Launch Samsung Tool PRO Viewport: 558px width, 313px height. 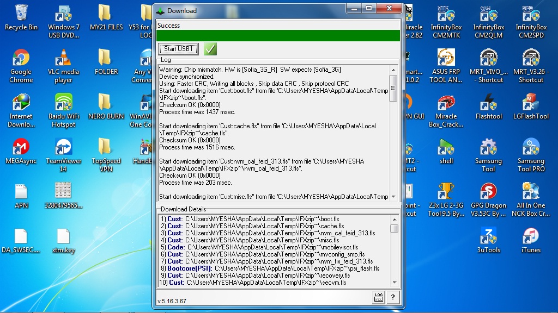tap(531, 155)
